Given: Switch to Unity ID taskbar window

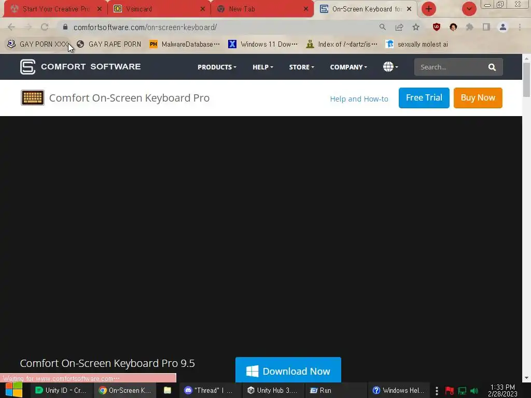Looking at the screenshot, I should [62, 390].
